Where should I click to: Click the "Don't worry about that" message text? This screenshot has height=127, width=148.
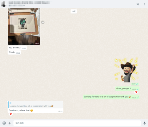(x=19, y=110)
